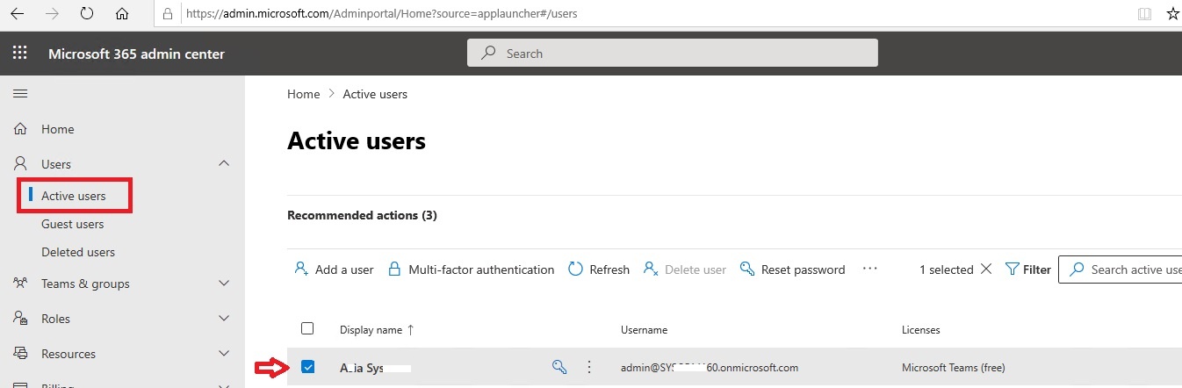Open the app launcher waffle icon
This screenshot has height=388, width=1182.
(x=20, y=54)
